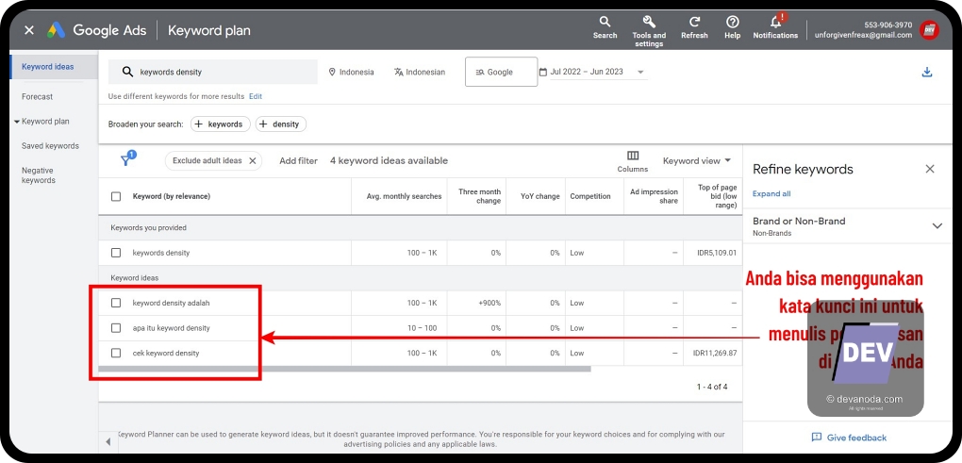
Task: Click the '1 - 4 of 4' pagination text
Action: (712, 387)
